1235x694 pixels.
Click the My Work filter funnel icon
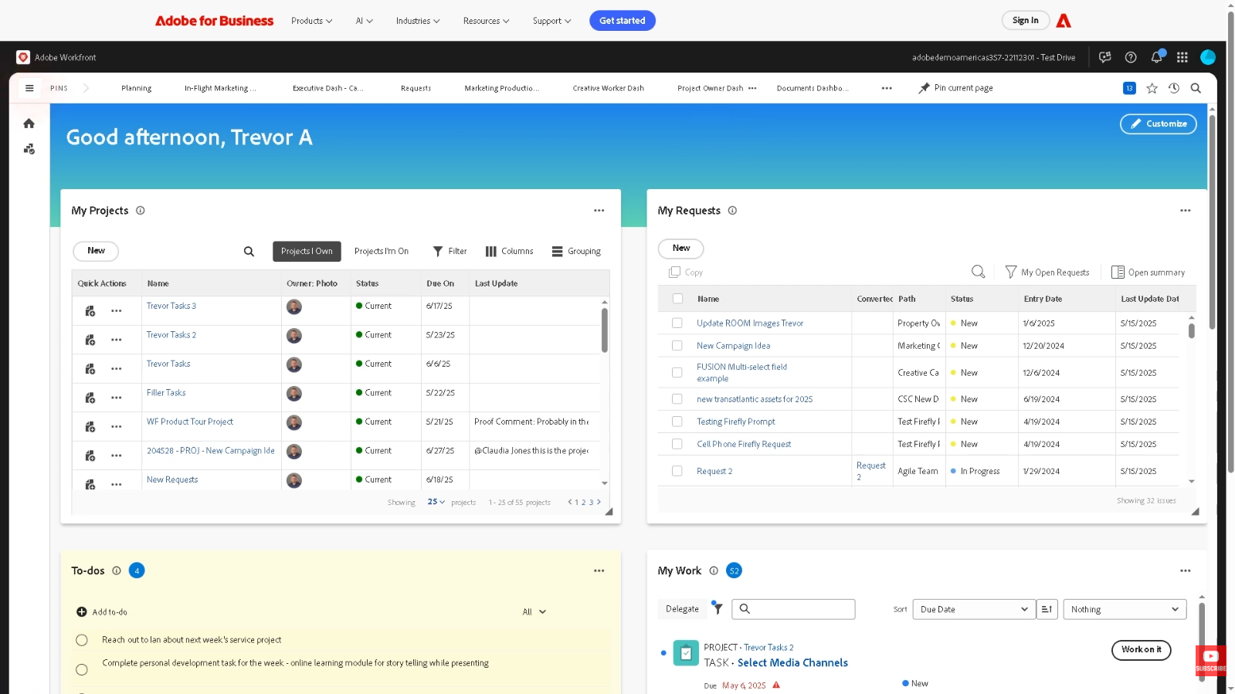pos(717,608)
